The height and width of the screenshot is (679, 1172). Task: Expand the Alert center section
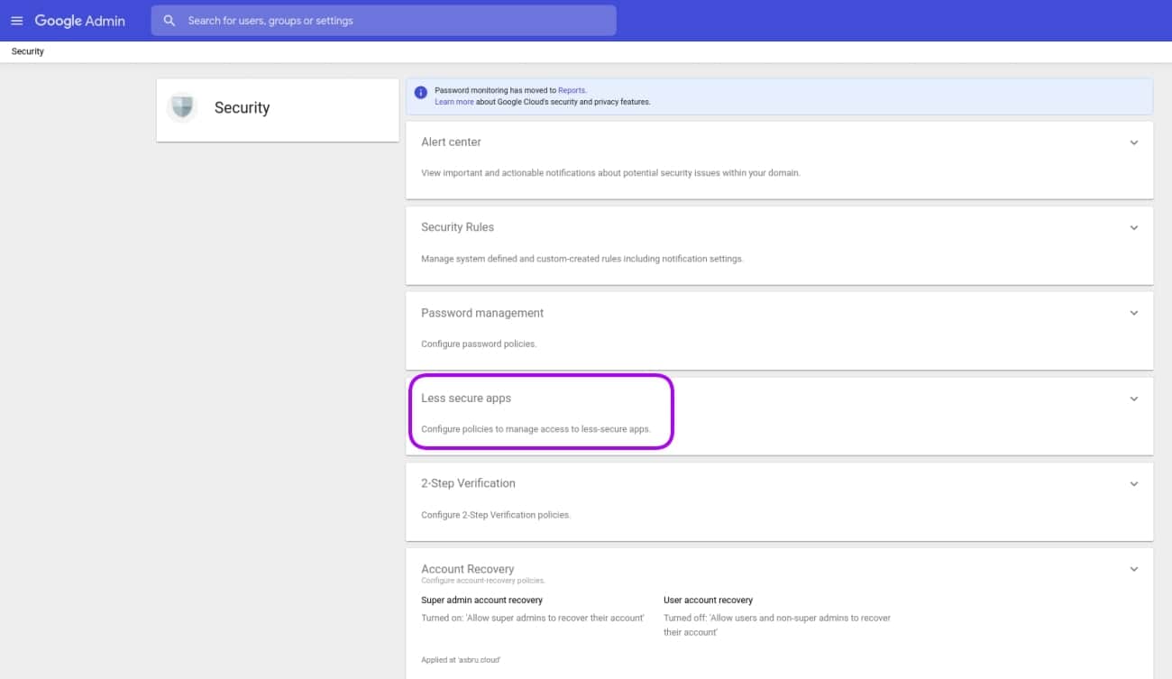point(1134,142)
